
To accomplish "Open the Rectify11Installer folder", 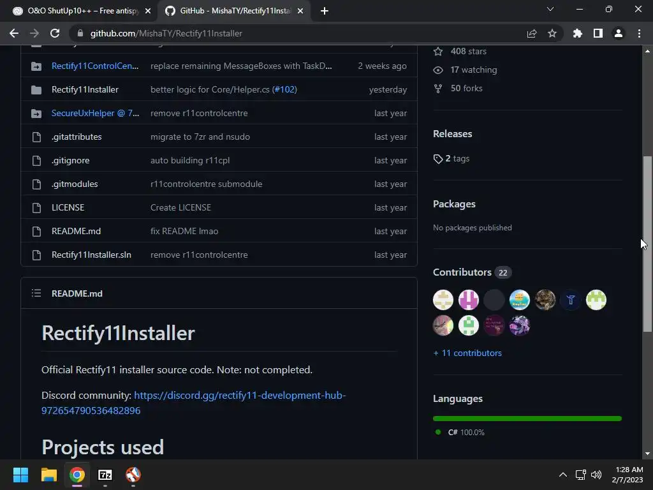I will (x=85, y=89).
